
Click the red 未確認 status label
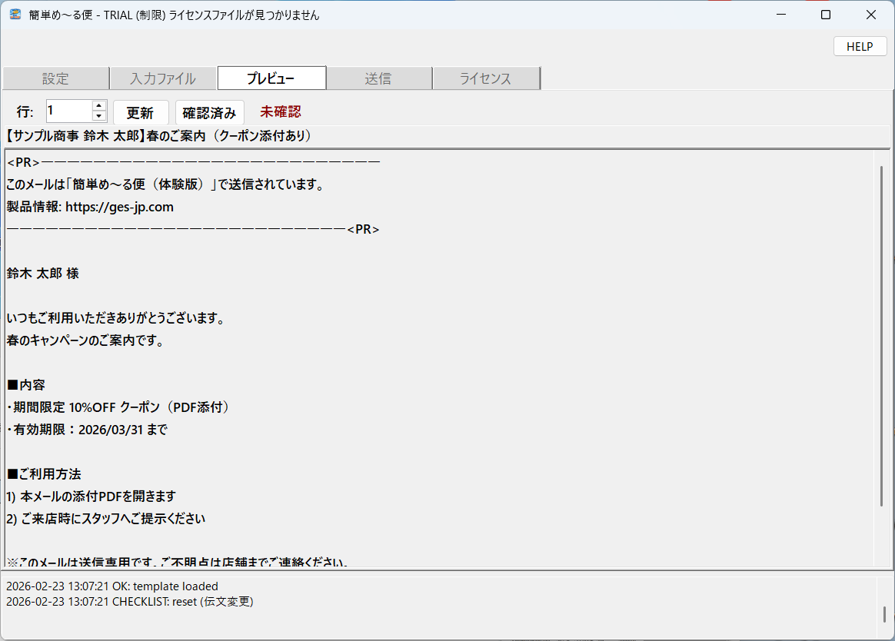280,111
